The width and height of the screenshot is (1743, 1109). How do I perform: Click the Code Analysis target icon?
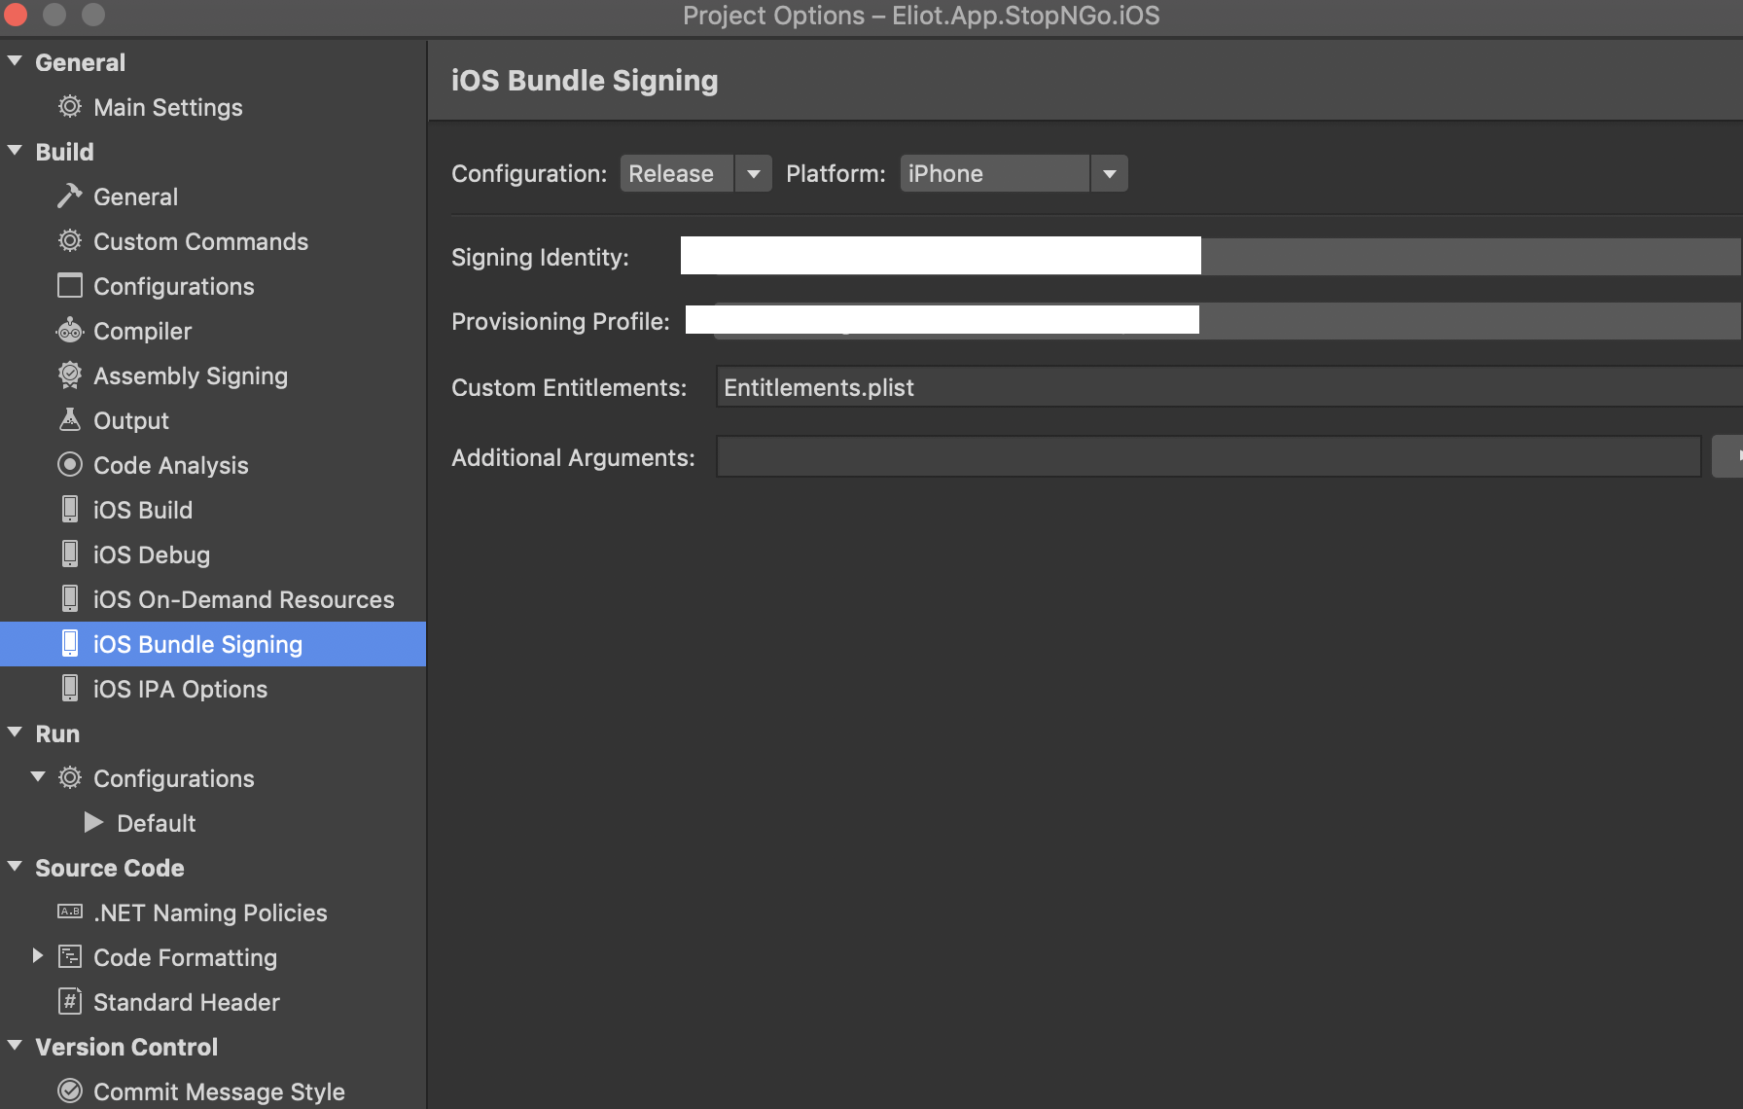click(70, 465)
